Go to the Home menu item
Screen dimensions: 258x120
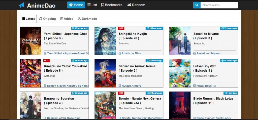76,5
